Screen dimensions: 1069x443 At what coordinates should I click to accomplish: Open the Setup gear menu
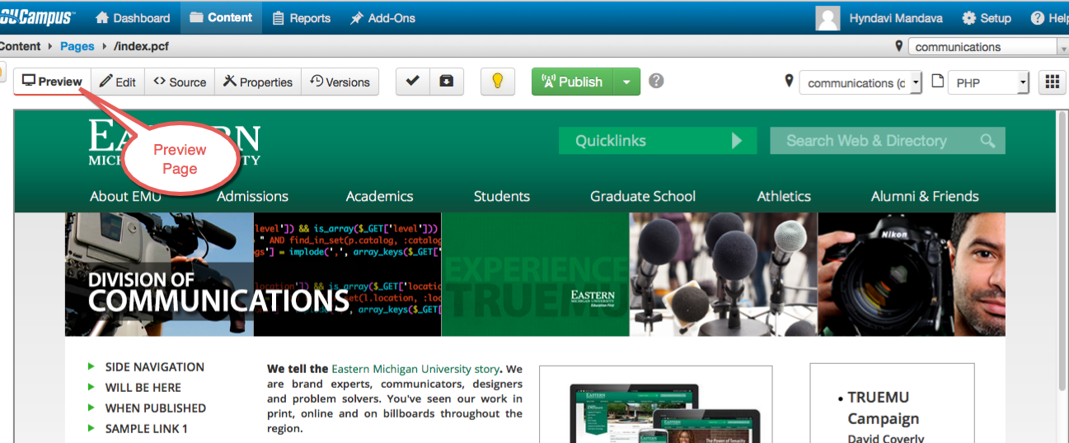click(987, 17)
